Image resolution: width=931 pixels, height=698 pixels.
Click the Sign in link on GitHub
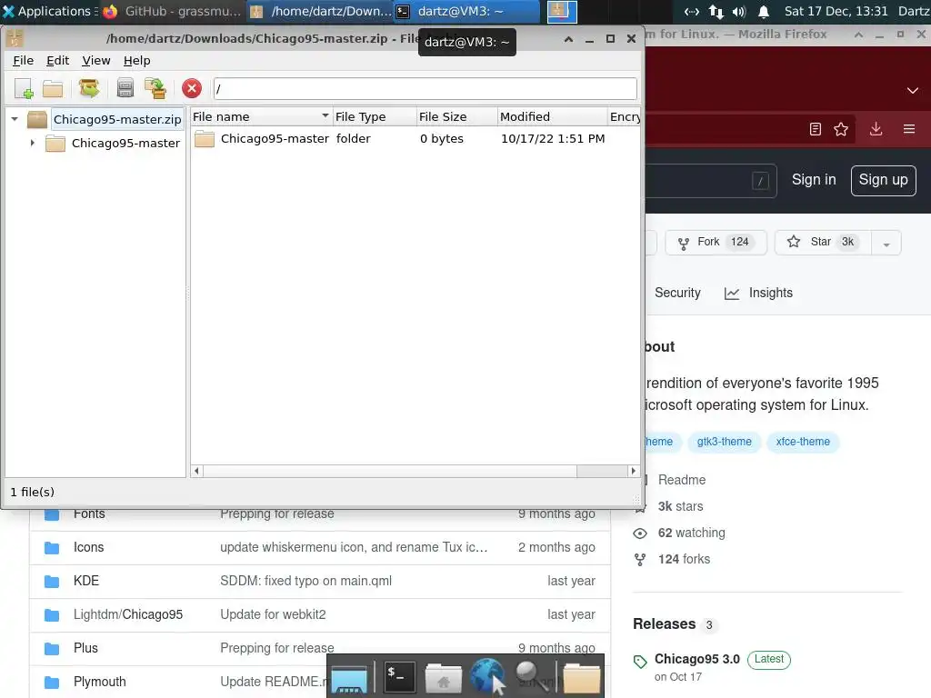814,180
